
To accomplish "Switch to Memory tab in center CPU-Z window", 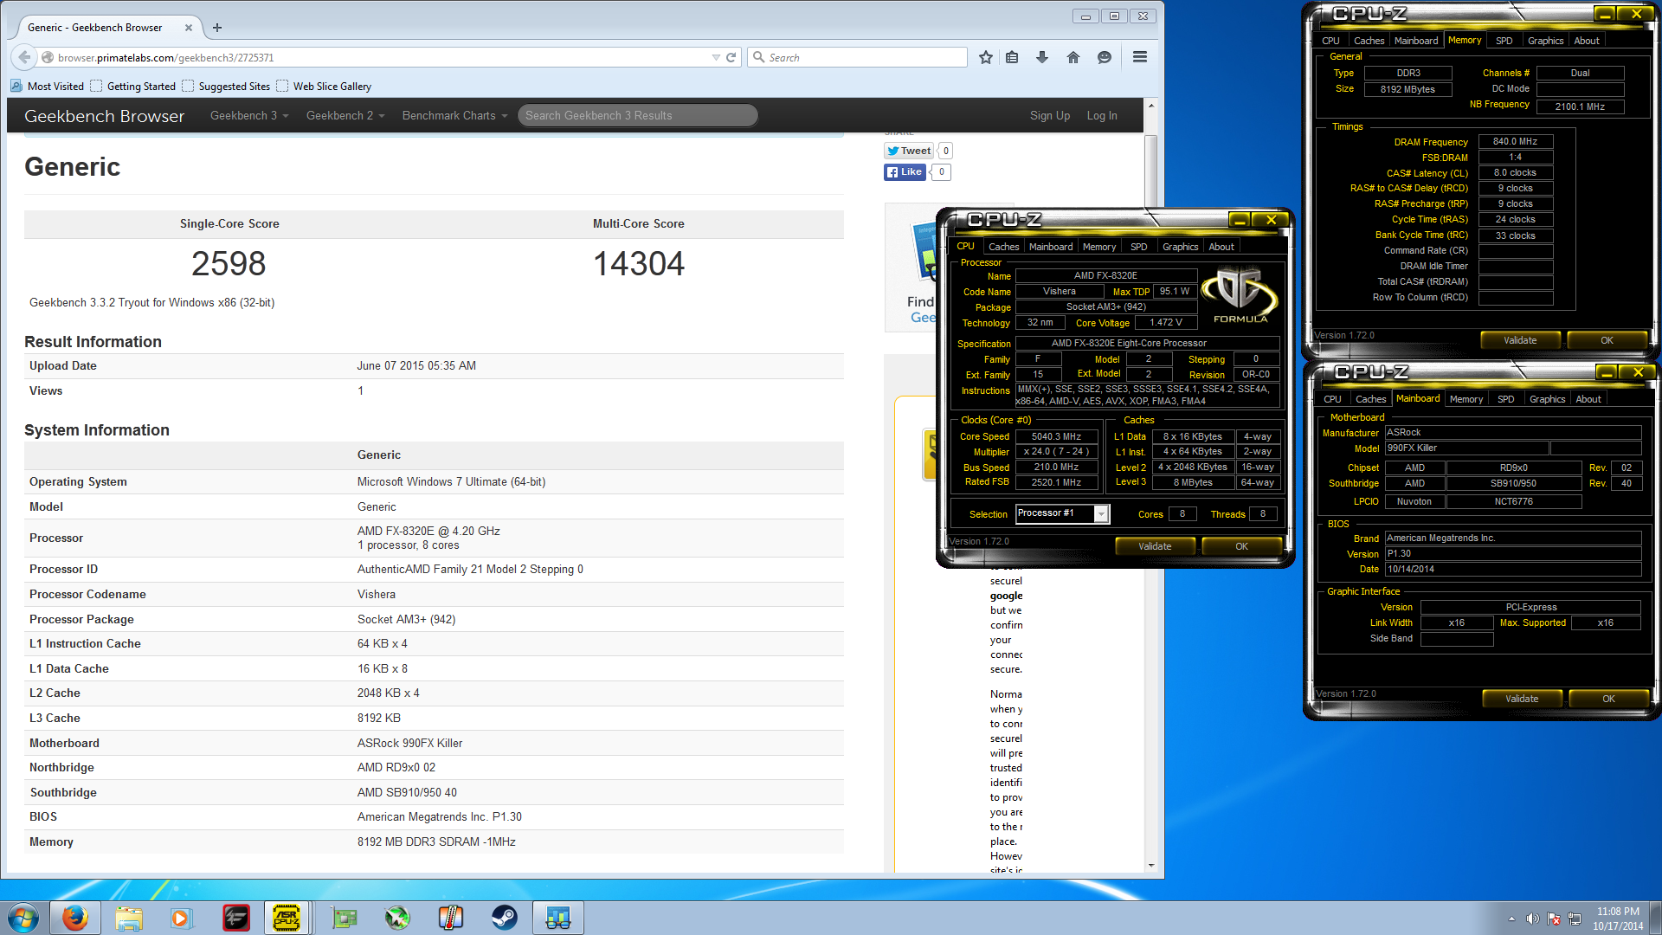I will 1099,247.
